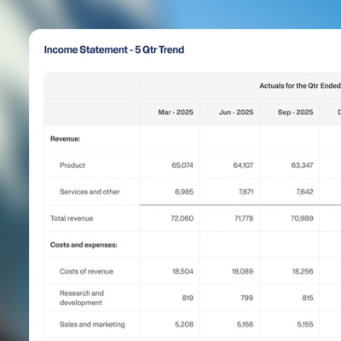Select the Total revenue row label
341x341 pixels.
(72, 218)
